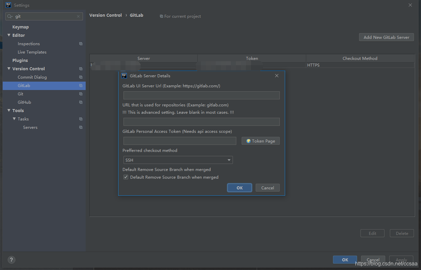421x270 pixels.
Task: Click the For current project icon
Action: pos(161,16)
